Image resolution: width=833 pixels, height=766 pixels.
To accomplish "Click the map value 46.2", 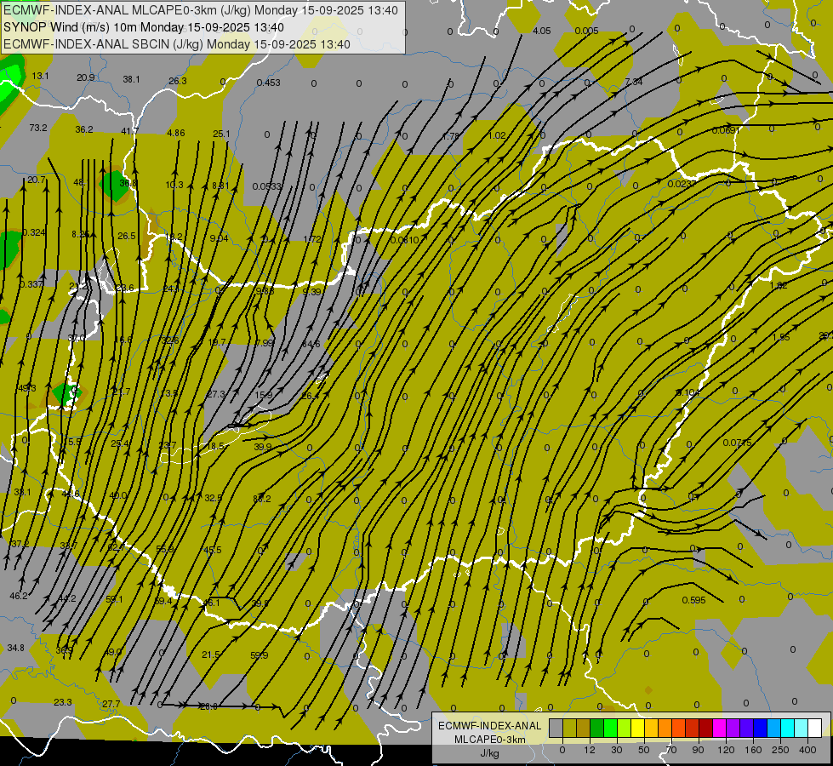I will [19, 596].
